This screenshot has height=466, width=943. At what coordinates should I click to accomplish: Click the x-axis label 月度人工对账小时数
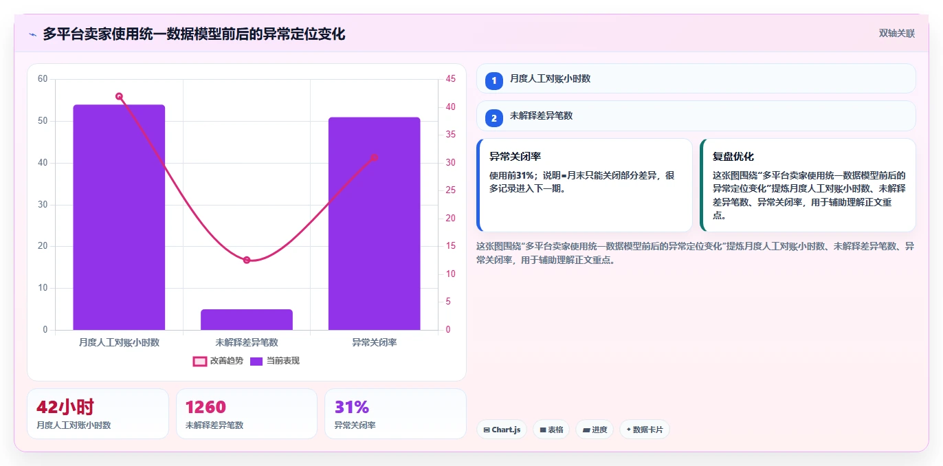point(119,342)
